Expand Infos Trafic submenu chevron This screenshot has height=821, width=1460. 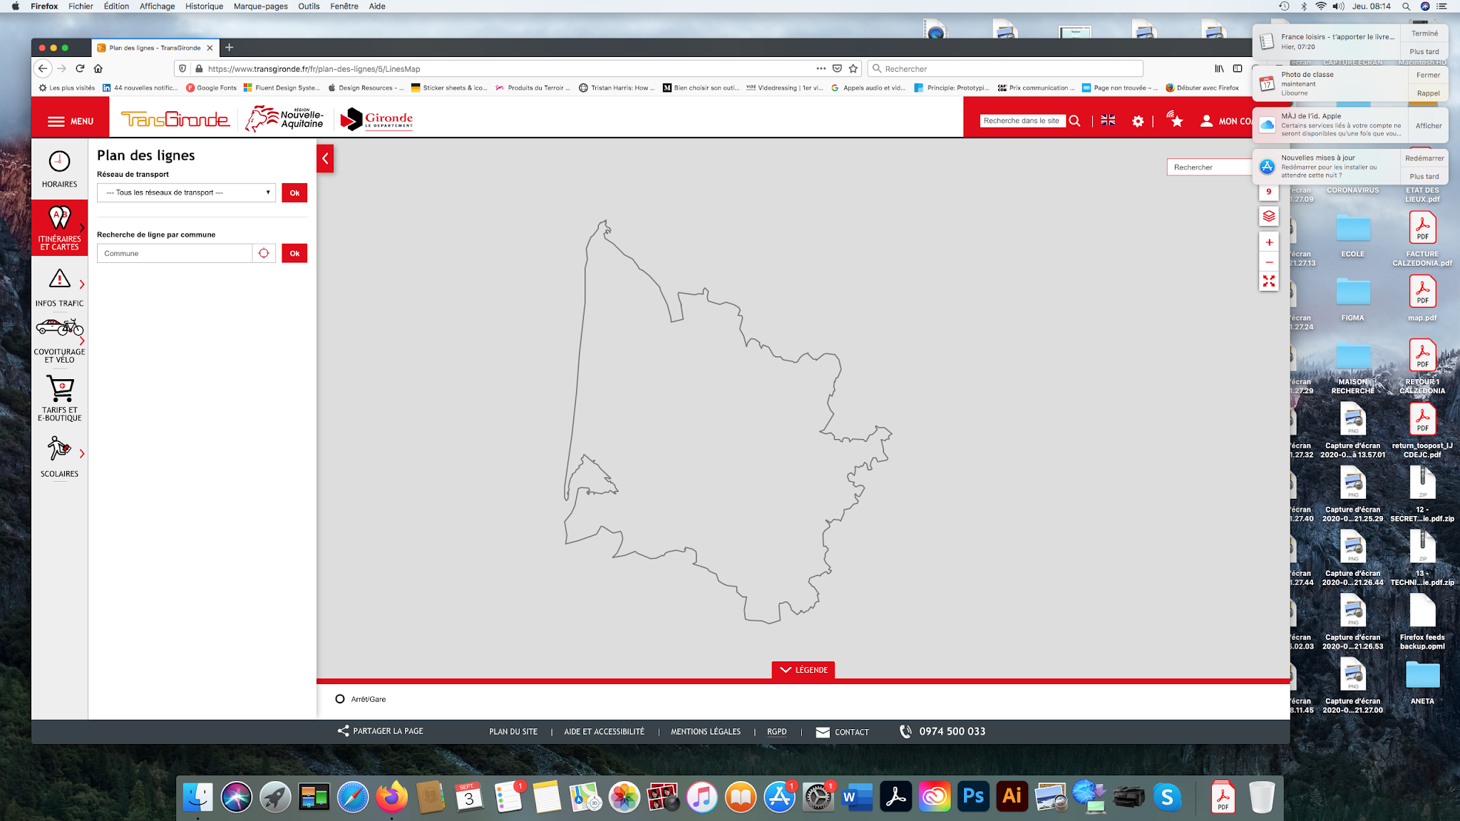(x=82, y=284)
